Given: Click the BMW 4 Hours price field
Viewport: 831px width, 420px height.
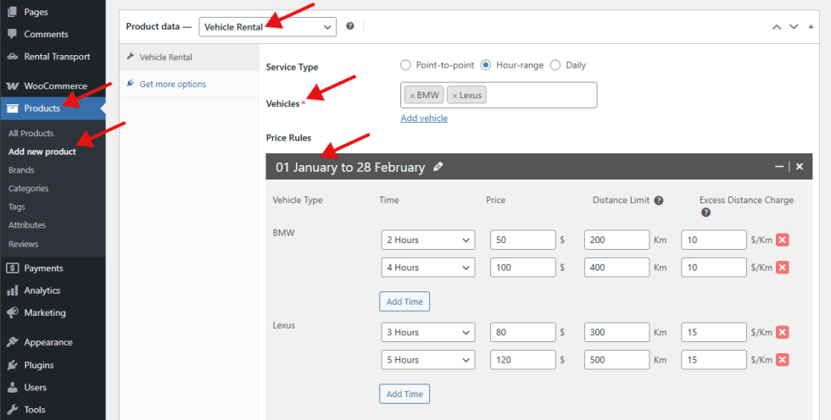Looking at the screenshot, I should [522, 268].
